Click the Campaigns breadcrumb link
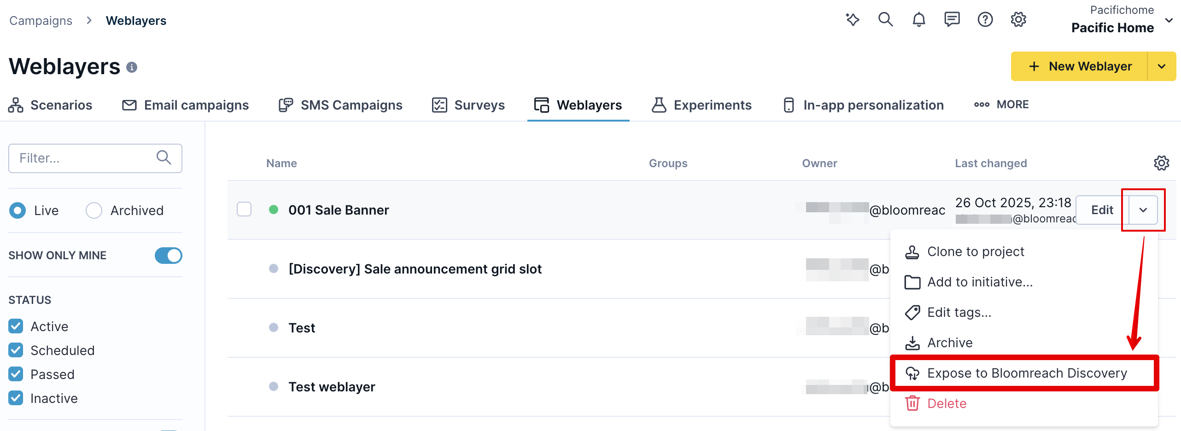The width and height of the screenshot is (1181, 431). [41, 21]
